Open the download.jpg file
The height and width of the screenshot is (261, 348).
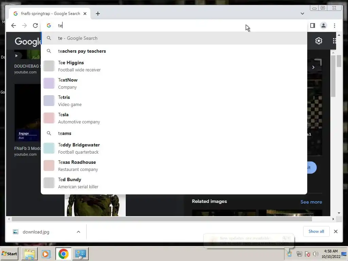(36, 232)
